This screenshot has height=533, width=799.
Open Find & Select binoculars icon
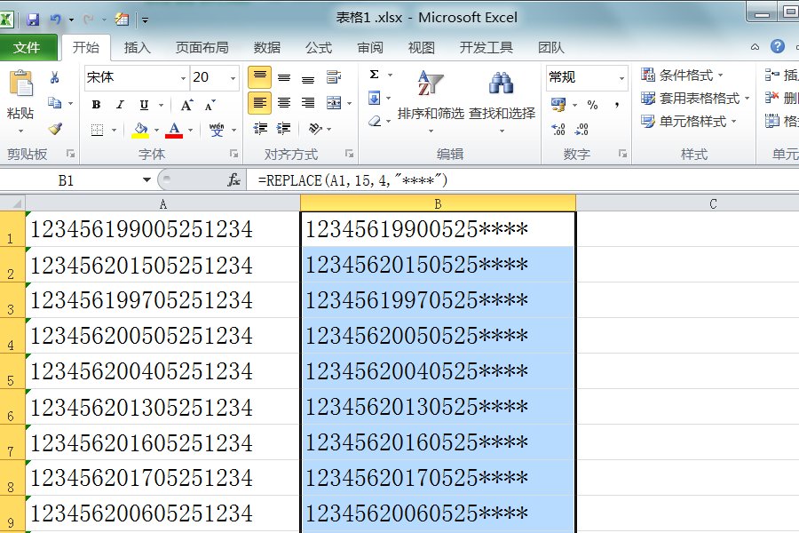click(500, 84)
